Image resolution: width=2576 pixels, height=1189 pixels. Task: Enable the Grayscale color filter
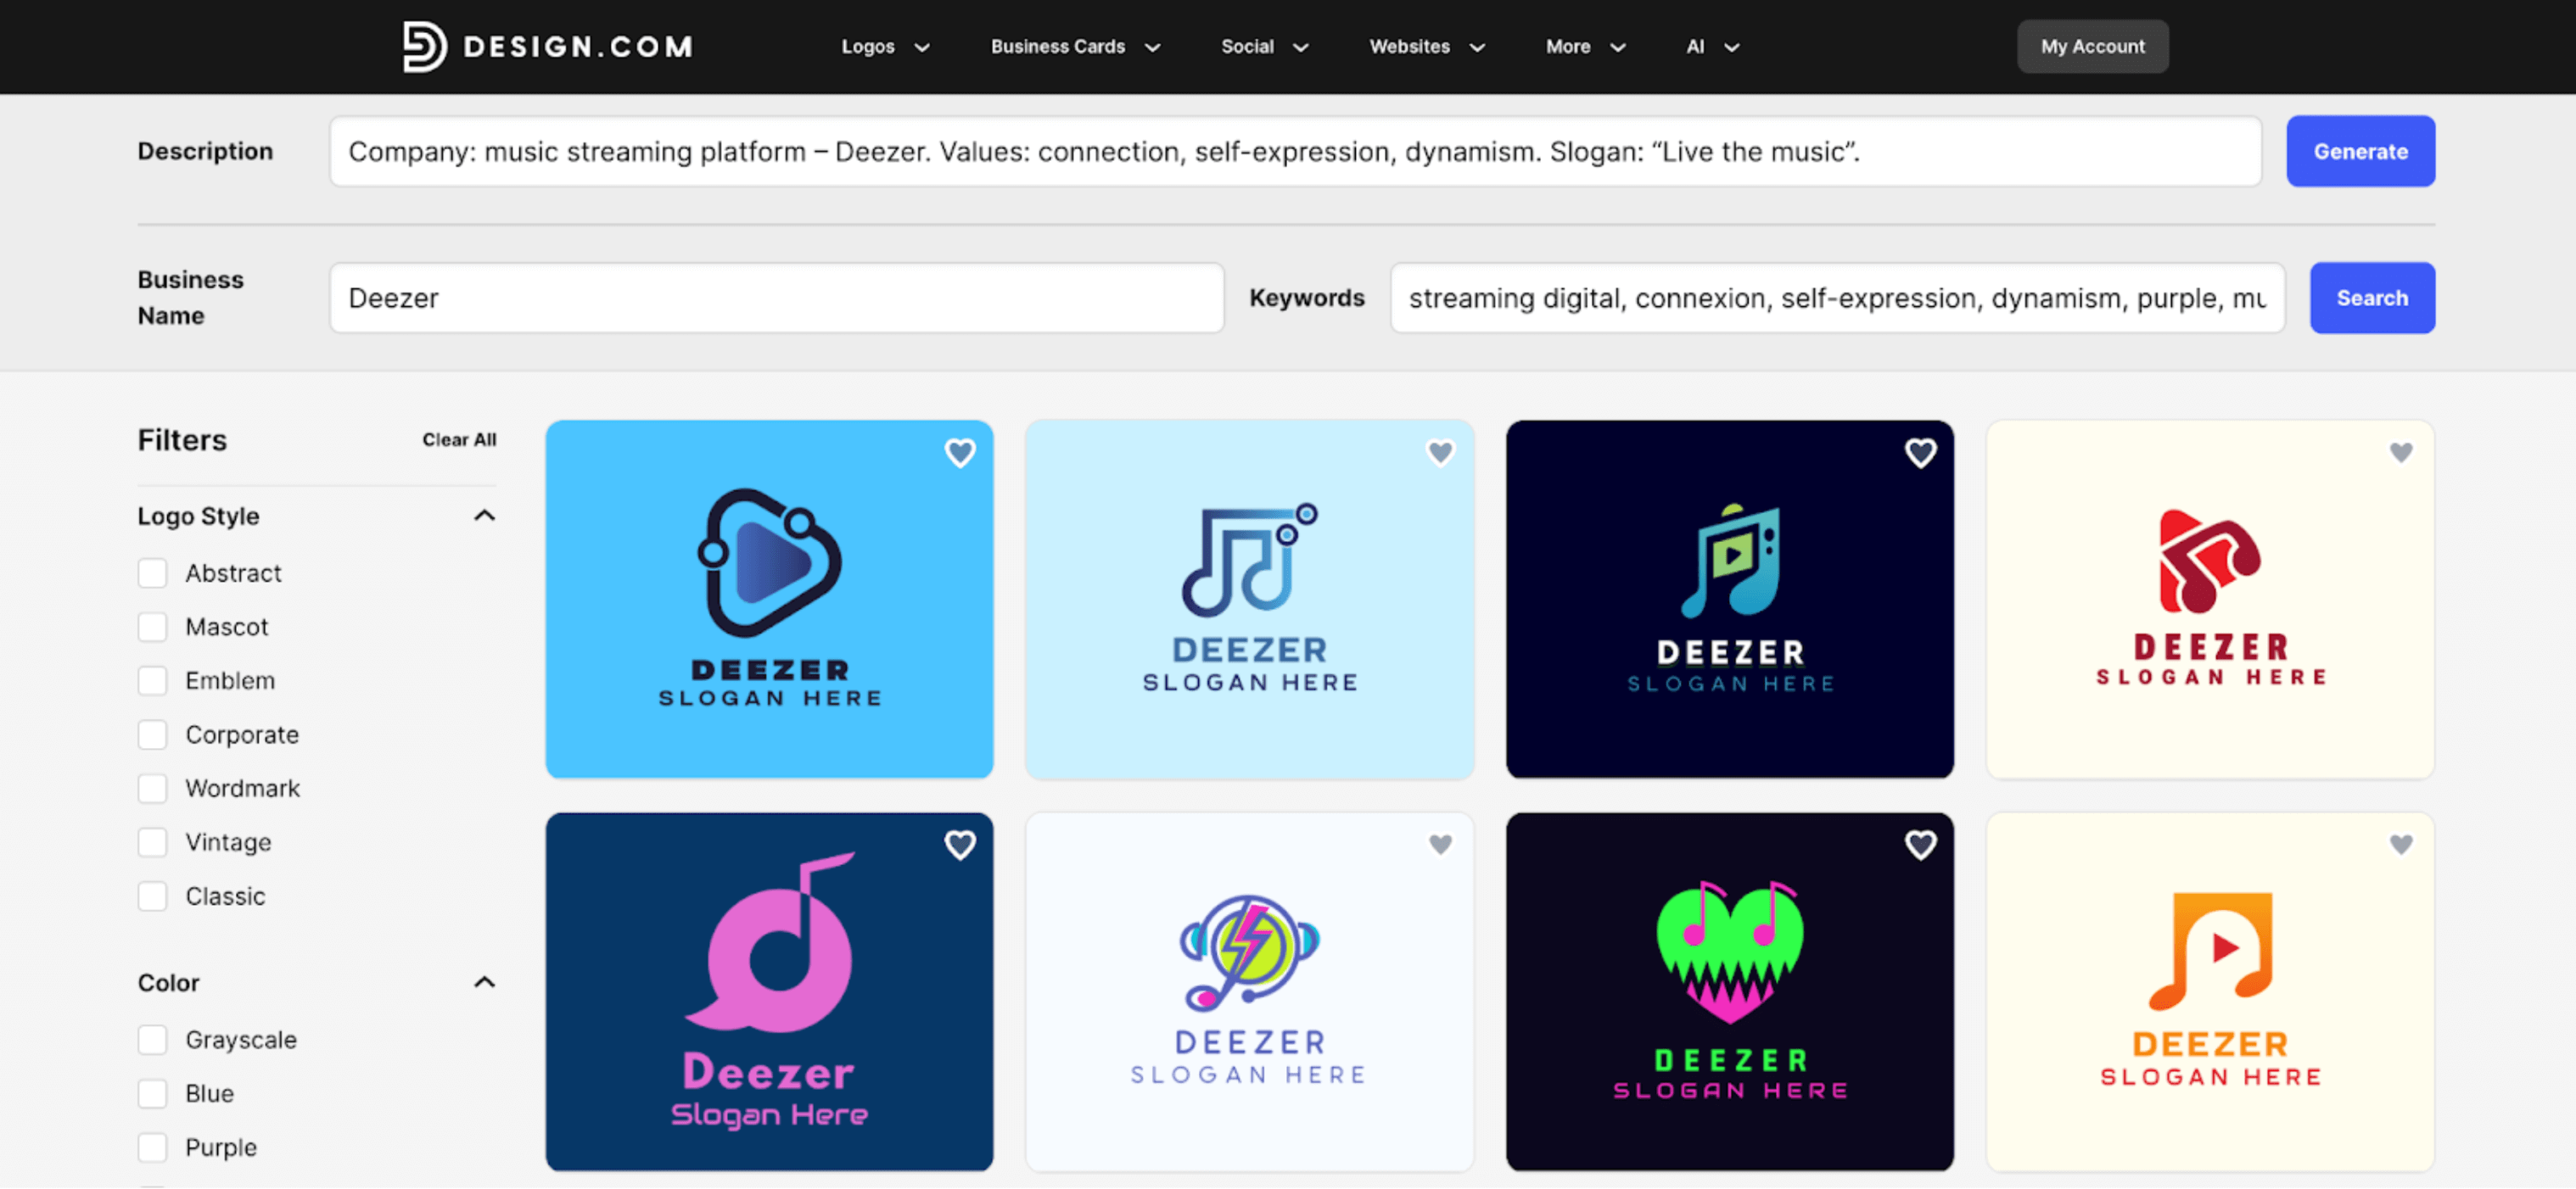point(152,1039)
